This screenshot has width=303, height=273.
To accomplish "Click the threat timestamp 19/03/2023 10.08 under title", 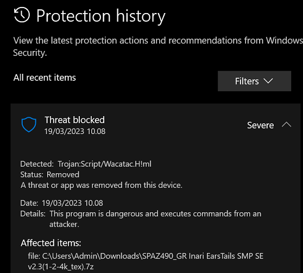I will tap(75, 131).
